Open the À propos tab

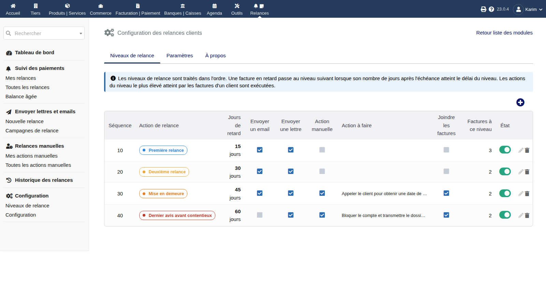click(215, 56)
